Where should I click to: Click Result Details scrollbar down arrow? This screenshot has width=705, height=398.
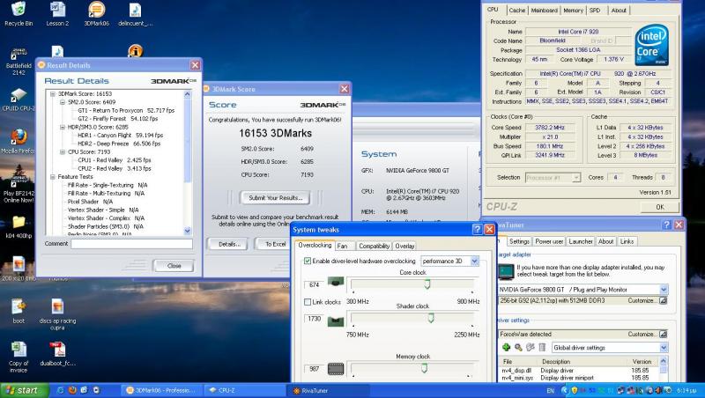[x=188, y=231]
